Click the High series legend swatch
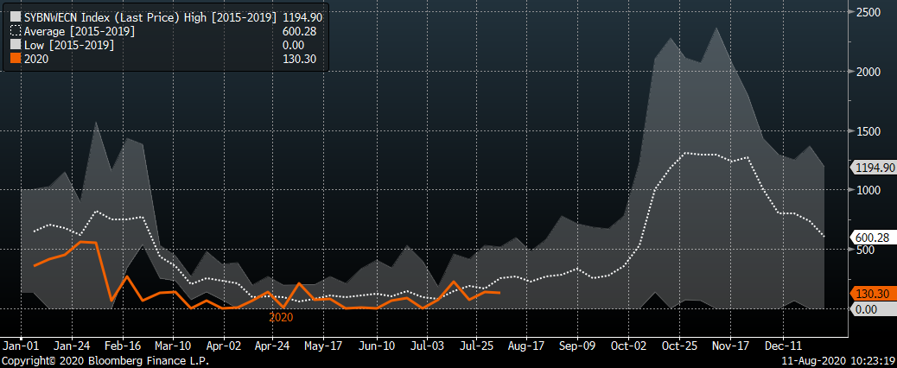The width and height of the screenshot is (897, 368). click(15, 16)
